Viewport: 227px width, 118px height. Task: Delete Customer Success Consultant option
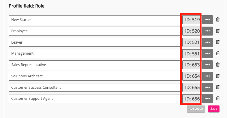click(218, 87)
